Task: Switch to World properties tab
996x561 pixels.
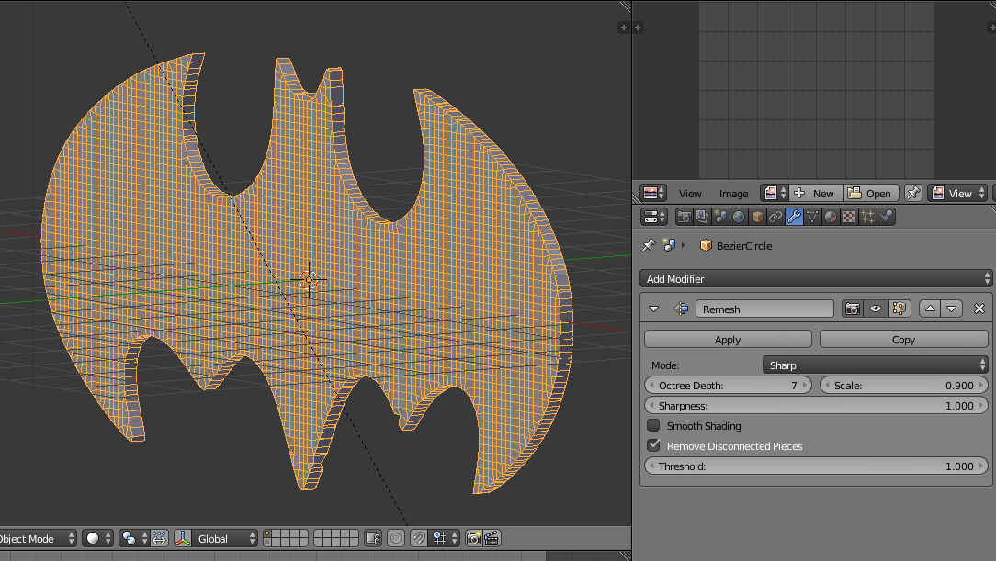Action: [739, 218]
